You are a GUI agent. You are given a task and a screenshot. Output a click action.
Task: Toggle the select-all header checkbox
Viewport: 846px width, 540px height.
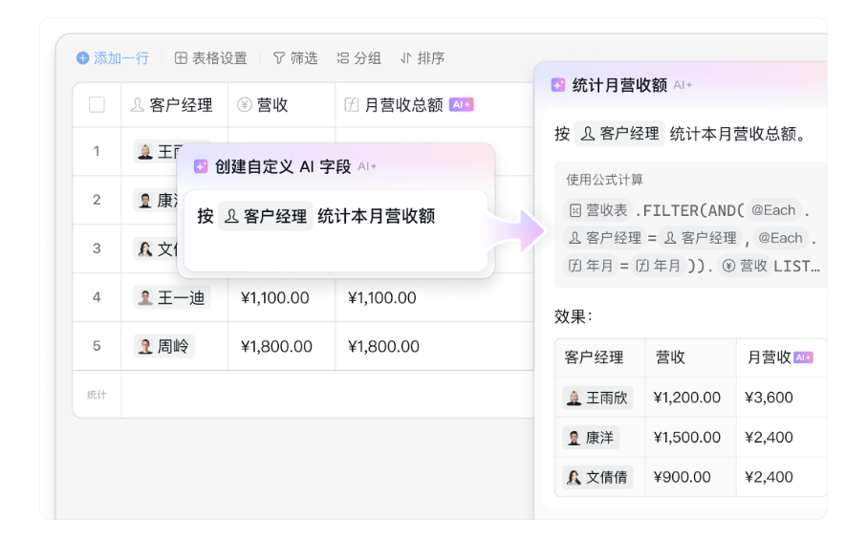[x=97, y=105]
